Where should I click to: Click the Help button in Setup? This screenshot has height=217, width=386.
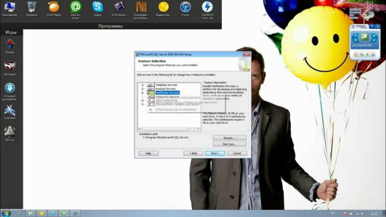(x=148, y=153)
